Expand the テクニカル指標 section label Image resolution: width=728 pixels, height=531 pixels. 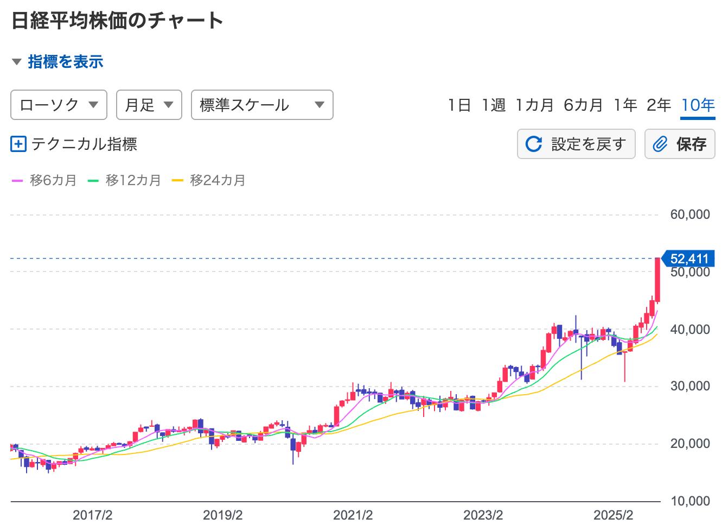(x=84, y=144)
